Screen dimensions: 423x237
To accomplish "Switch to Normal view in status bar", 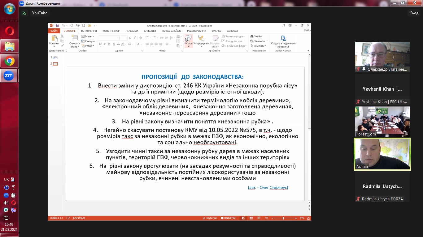I will (x=243, y=218).
